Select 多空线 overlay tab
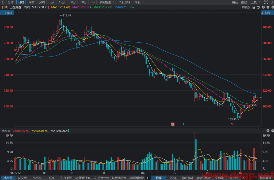 click(x=234, y=178)
